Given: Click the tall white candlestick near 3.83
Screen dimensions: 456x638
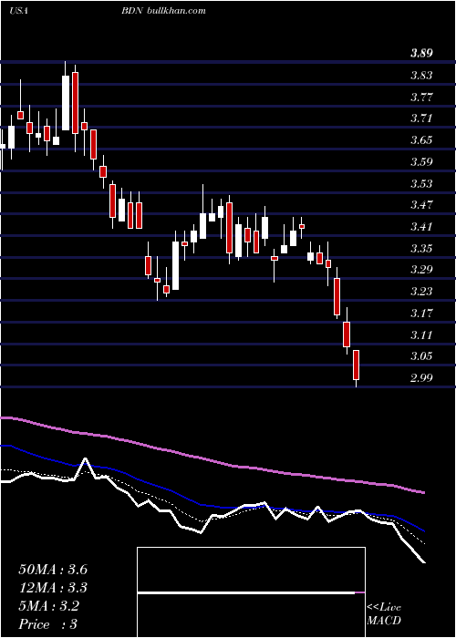Looking at the screenshot, I should point(66,102).
